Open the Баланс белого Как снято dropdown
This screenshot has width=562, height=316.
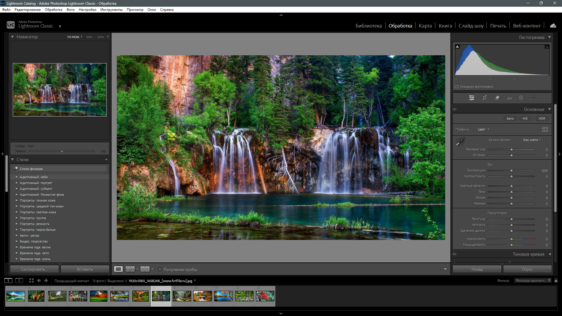[532, 140]
